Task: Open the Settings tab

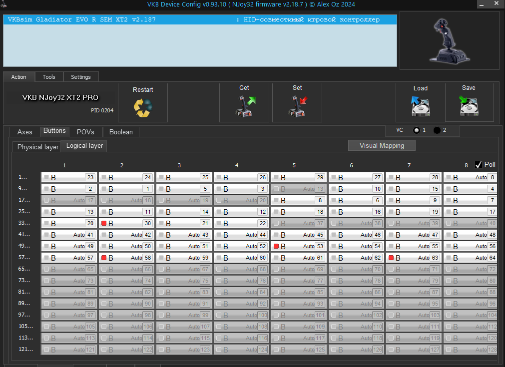Action: pyautogui.click(x=81, y=77)
